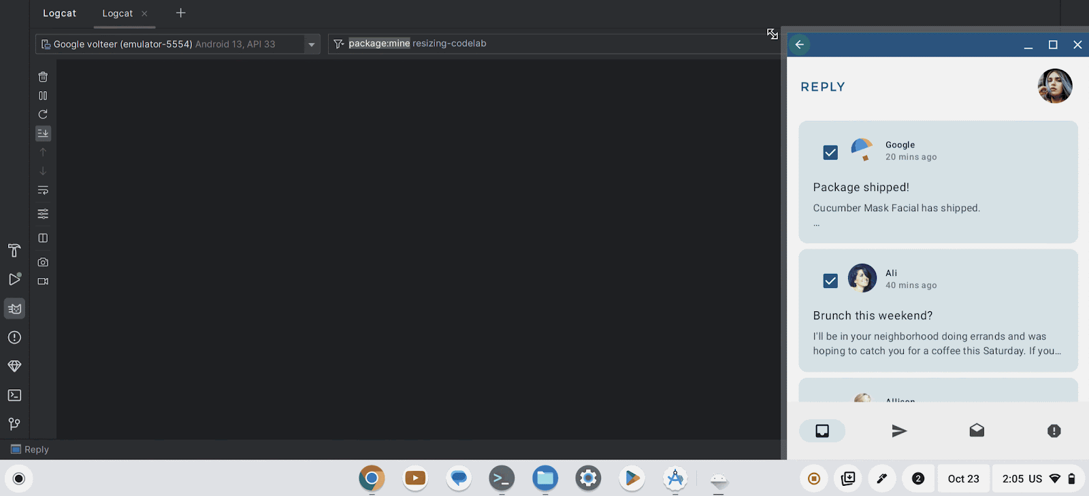
Task: Restart logcat with the refresh icon
Action: click(43, 114)
